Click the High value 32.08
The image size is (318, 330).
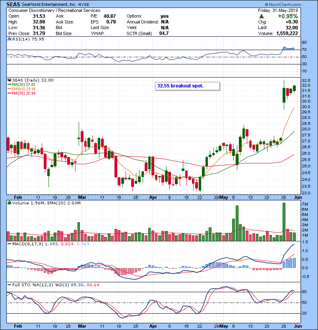pyautogui.click(x=39, y=22)
